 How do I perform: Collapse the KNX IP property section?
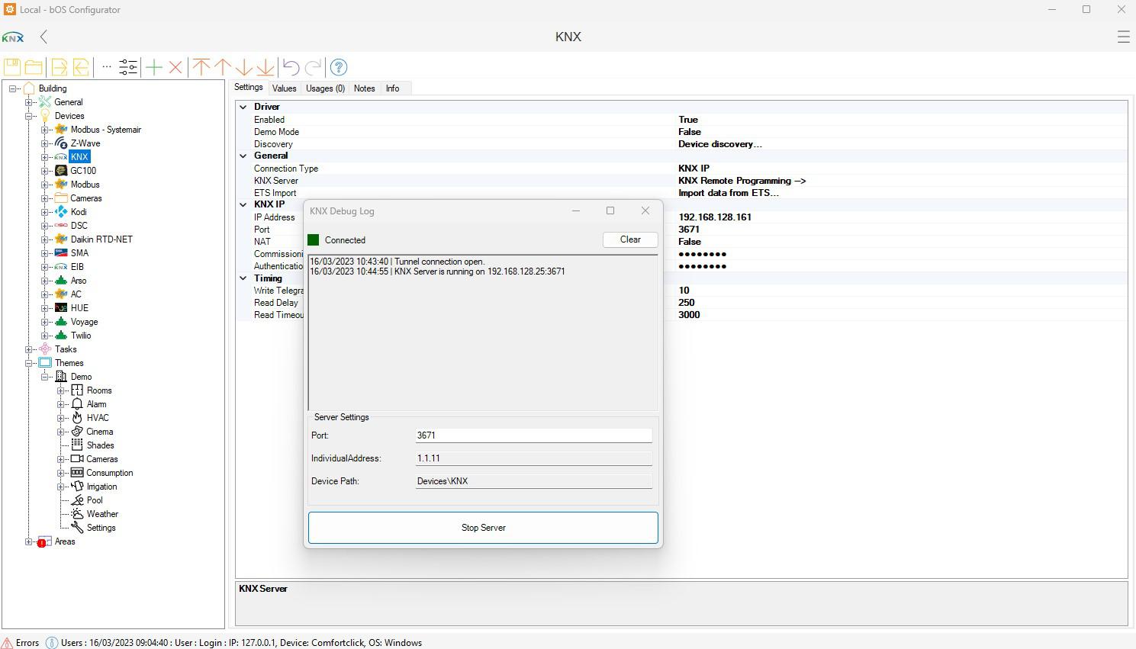243,205
